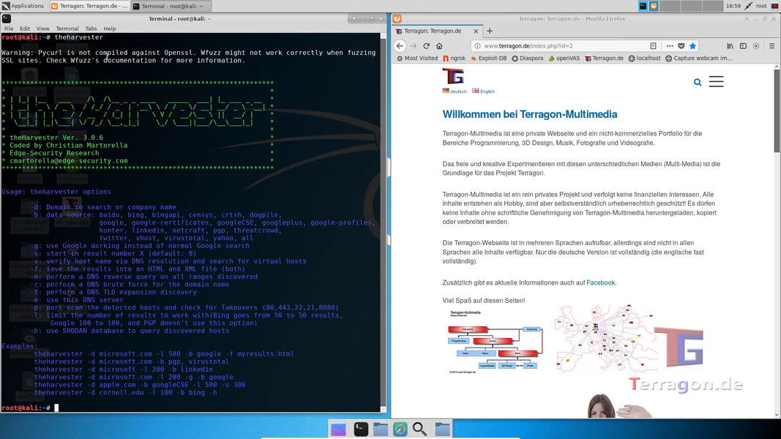Show desktop from the dock's leftmost icon
This screenshot has width=781, height=439.
338,429
